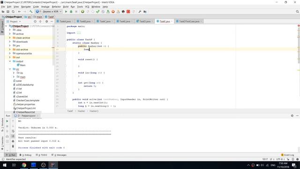Close the TaskF.java editor tab
The image size is (300, 169).
point(172,21)
